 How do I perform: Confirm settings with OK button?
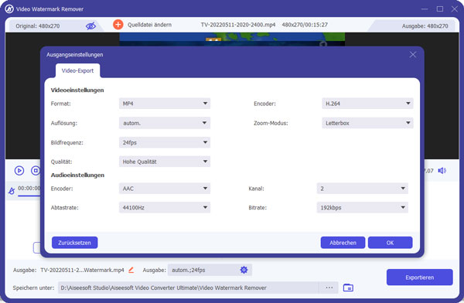pos(390,243)
